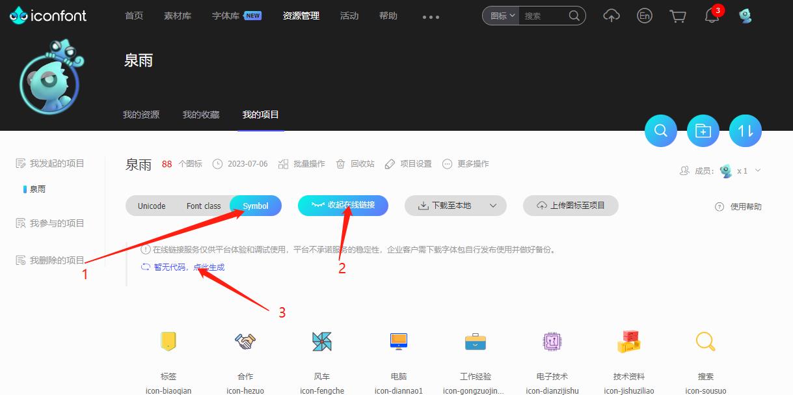Switch to the Symbol code mode
793x395 pixels.
pos(255,206)
